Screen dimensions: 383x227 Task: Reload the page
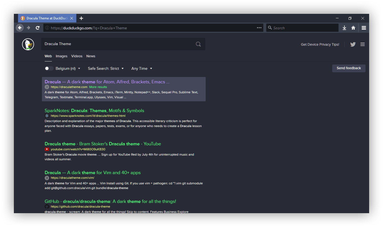coord(37,28)
